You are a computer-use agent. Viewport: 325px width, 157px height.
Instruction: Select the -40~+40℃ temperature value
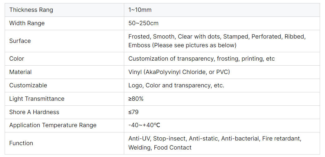(144, 125)
